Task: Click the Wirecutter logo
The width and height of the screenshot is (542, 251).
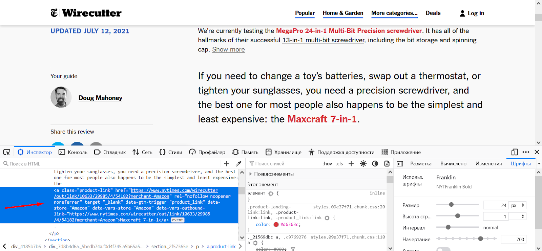Action: click(86, 13)
